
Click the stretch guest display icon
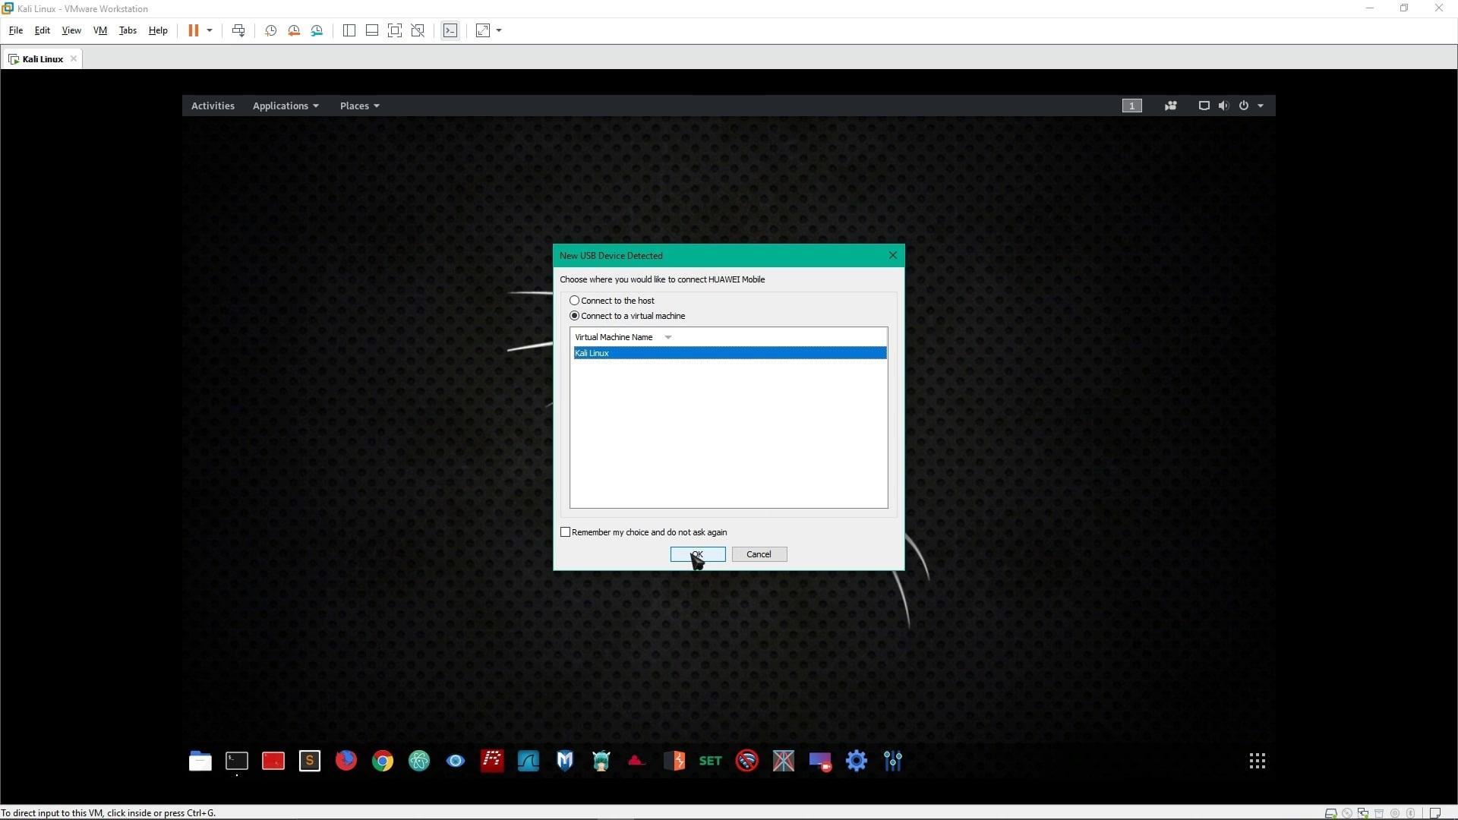[483, 30]
